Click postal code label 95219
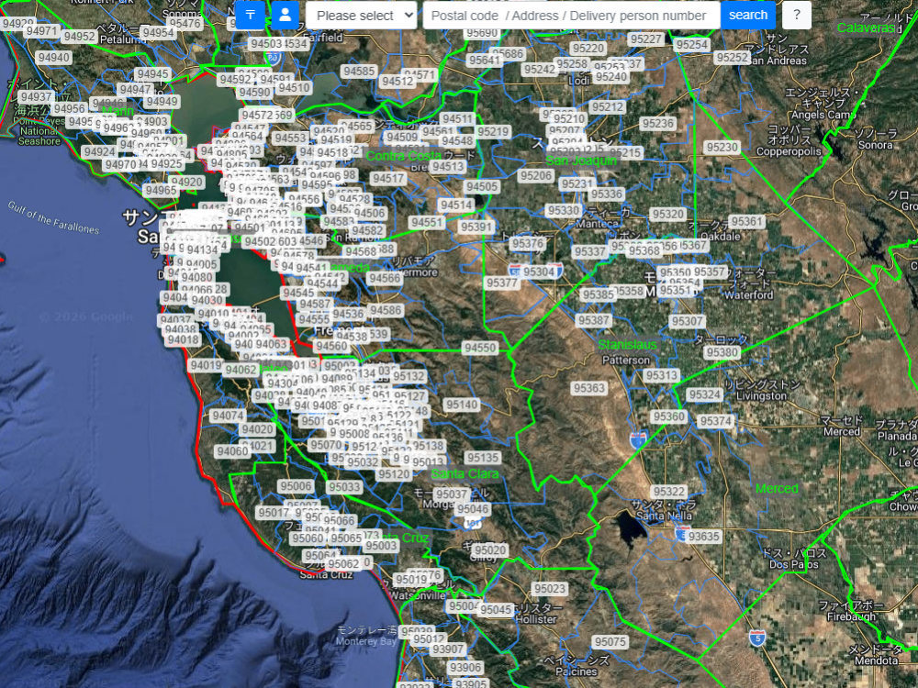 pyautogui.click(x=492, y=131)
